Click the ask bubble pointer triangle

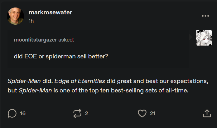click(191, 37)
